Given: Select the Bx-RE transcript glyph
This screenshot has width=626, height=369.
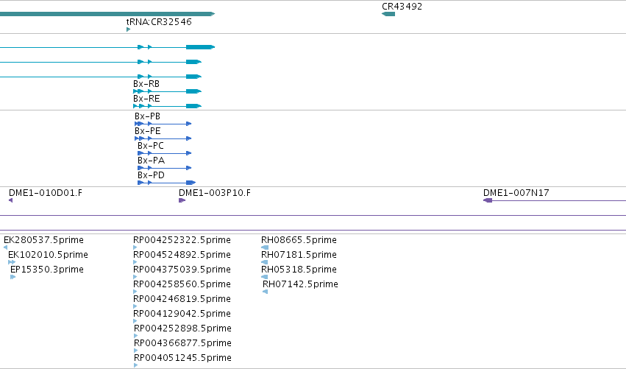Looking at the screenshot, I should coord(167,106).
